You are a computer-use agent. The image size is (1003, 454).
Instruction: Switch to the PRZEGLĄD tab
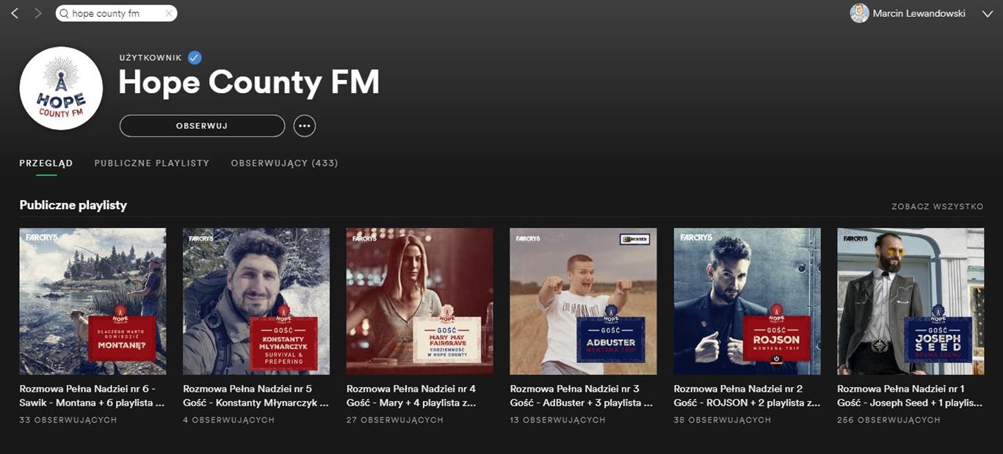[46, 163]
